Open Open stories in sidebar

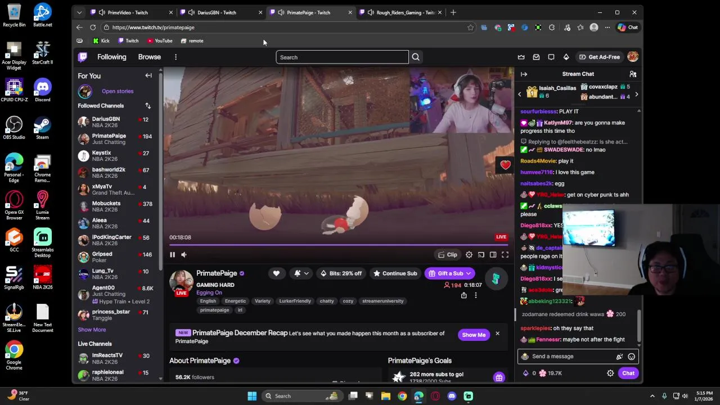tap(118, 91)
